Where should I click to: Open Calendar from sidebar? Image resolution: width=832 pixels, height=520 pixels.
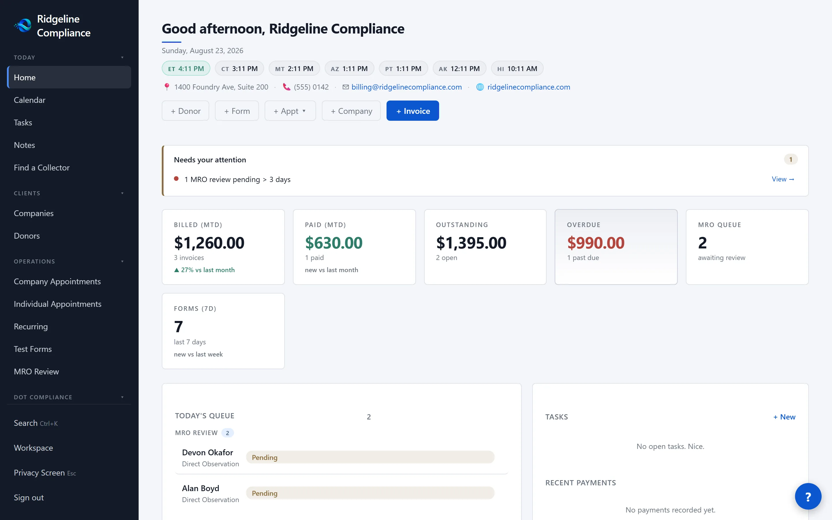pyautogui.click(x=69, y=100)
